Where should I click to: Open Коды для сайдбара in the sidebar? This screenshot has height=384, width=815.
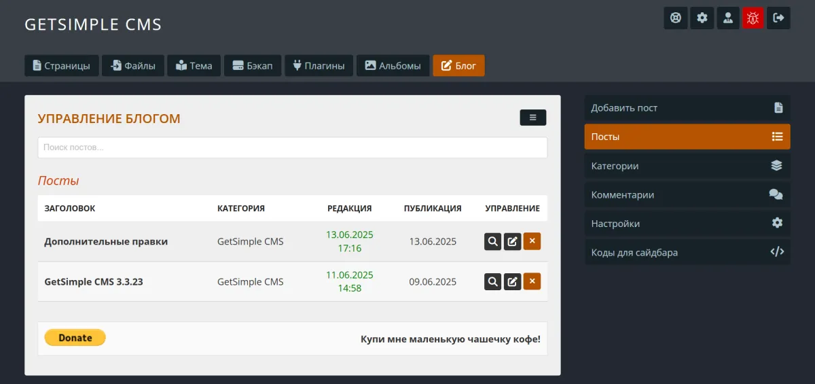[x=687, y=252]
